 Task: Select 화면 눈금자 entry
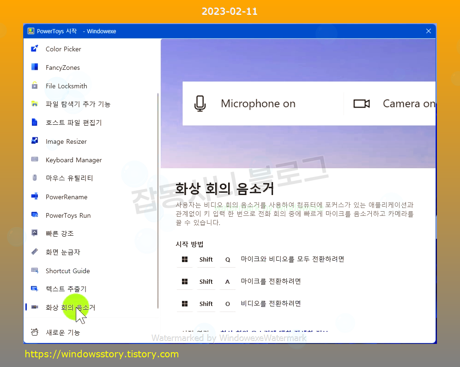click(91, 252)
